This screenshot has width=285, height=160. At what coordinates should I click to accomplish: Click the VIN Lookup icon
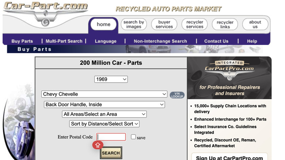(x=177, y=95)
